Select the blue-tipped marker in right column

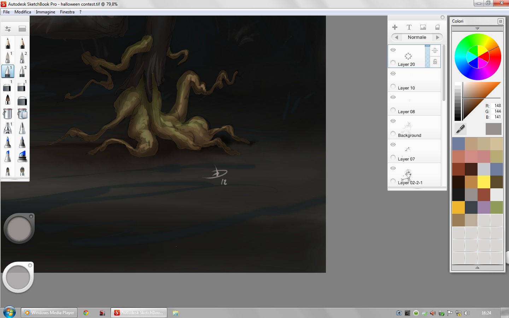point(22,142)
